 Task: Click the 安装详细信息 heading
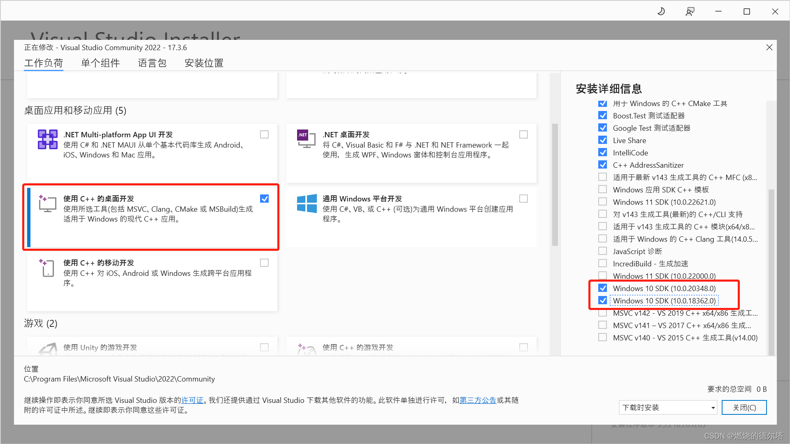609,89
